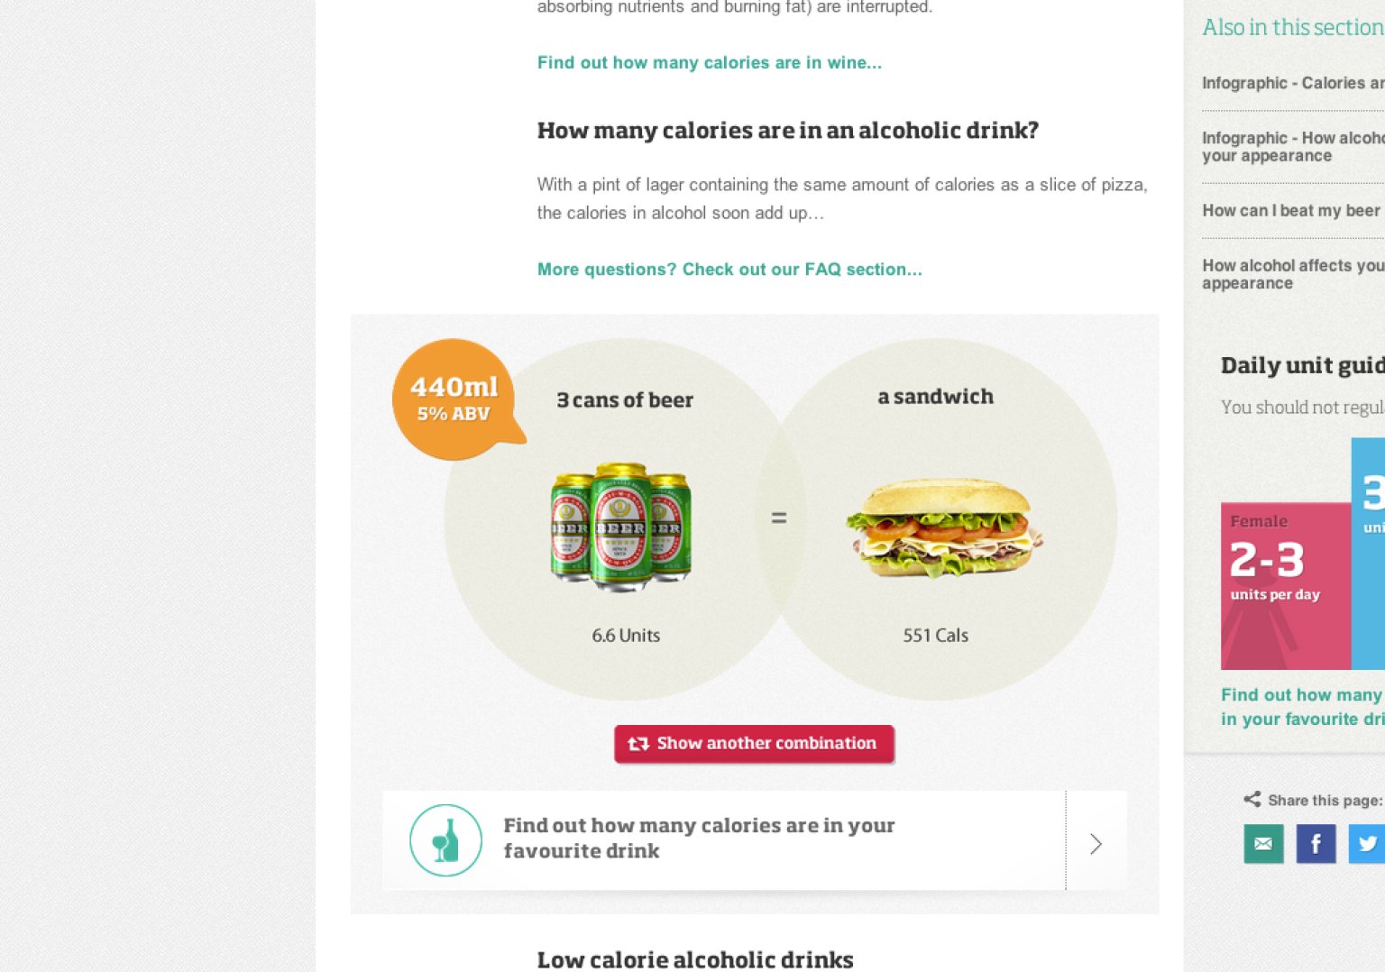Select 'How alcohol affects your appearance' sidebar link
Image resolution: width=1385 pixels, height=972 pixels.
pyautogui.click(x=1292, y=274)
